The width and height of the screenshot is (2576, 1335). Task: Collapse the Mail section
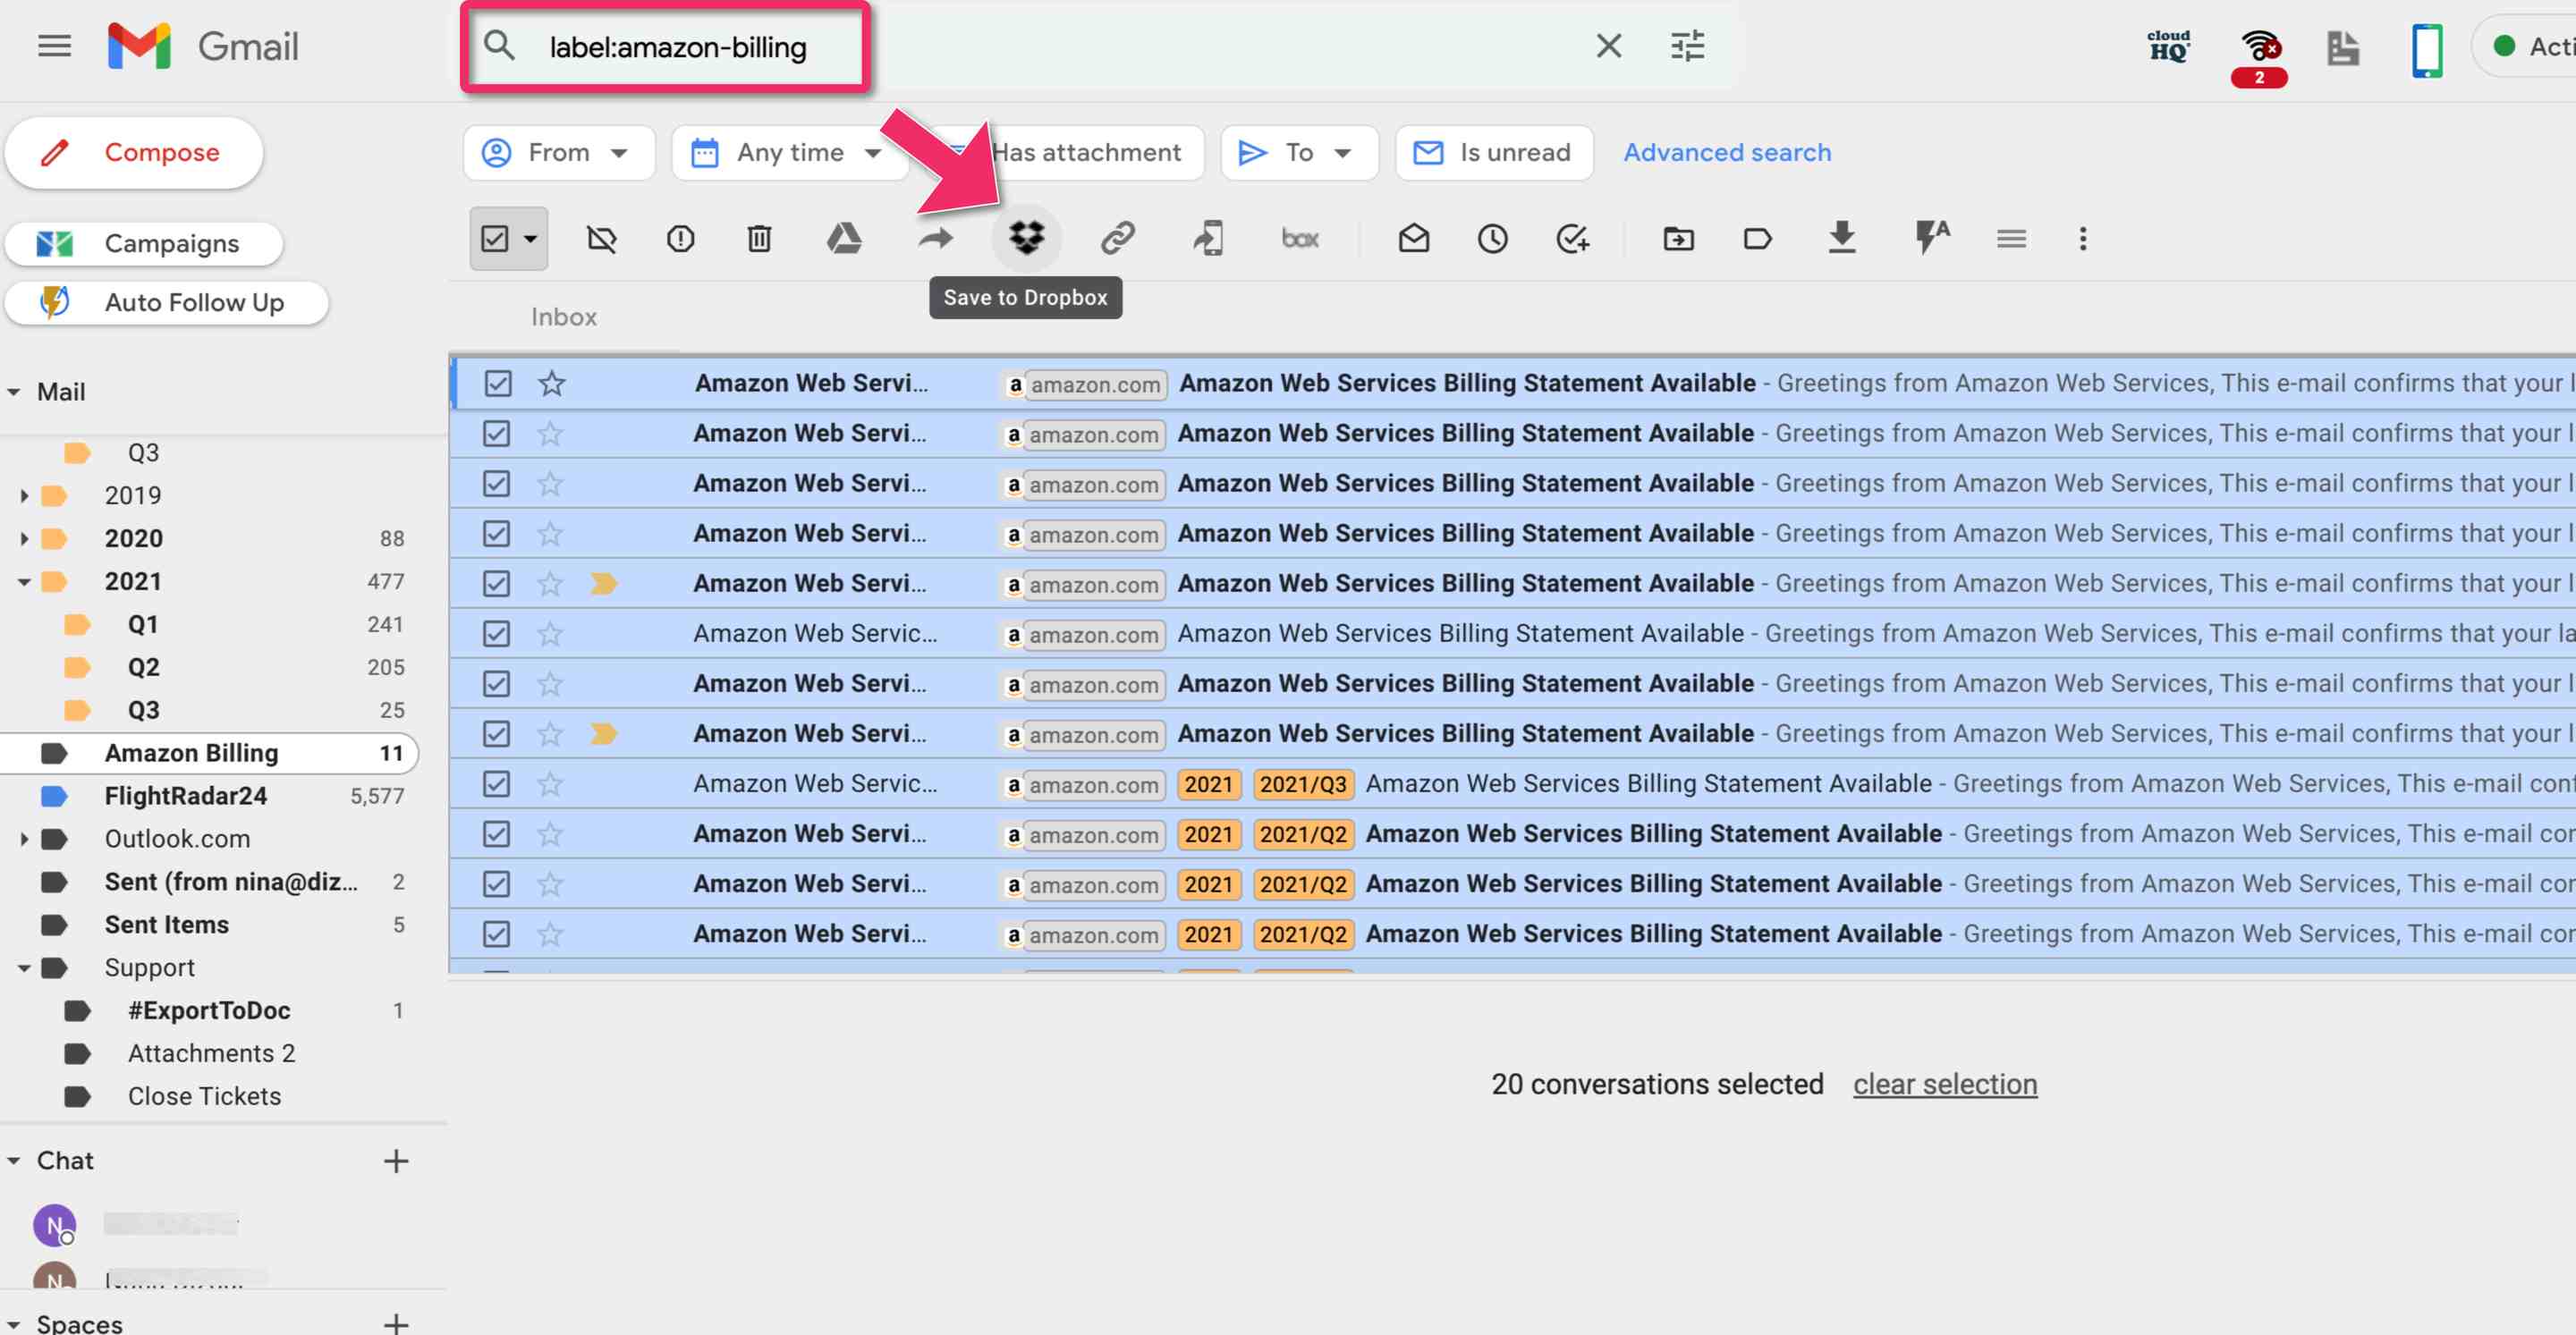tap(14, 392)
